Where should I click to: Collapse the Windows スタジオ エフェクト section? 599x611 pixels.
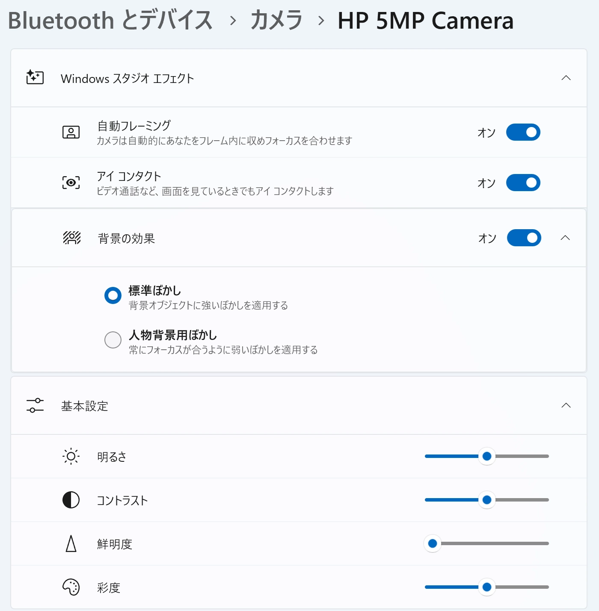[566, 78]
